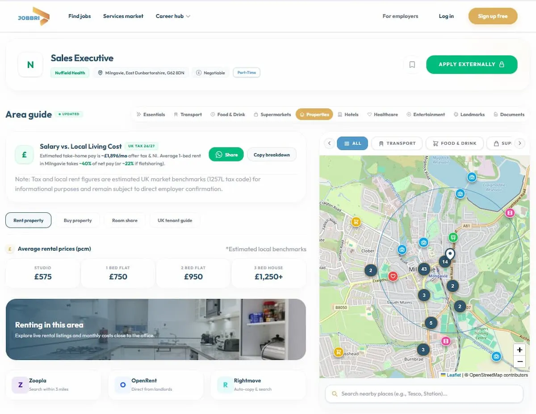Bookmark the Sales Executive job
The width and height of the screenshot is (536, 414).
pyautogui.click(x=412, y=65)
